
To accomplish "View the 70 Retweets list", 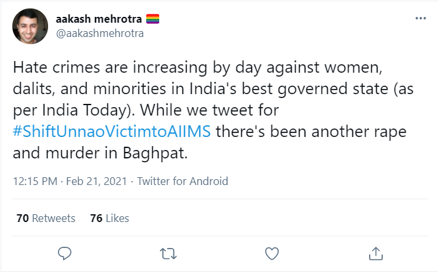I will 45,218.
